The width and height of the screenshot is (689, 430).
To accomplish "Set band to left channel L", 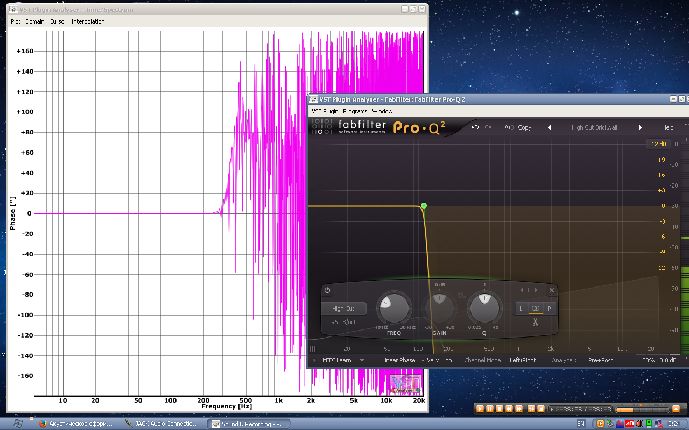I will point(521,309).
